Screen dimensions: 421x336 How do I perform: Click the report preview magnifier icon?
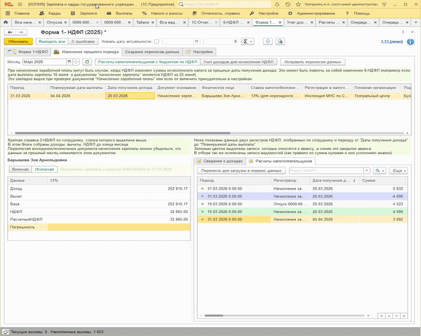pos(280,42)
